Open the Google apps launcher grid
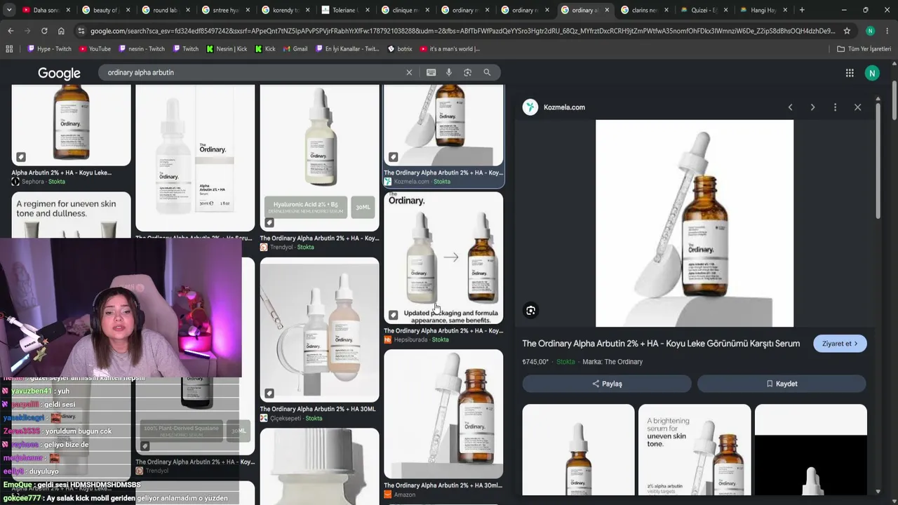898x505 pixels. (850, 73)
